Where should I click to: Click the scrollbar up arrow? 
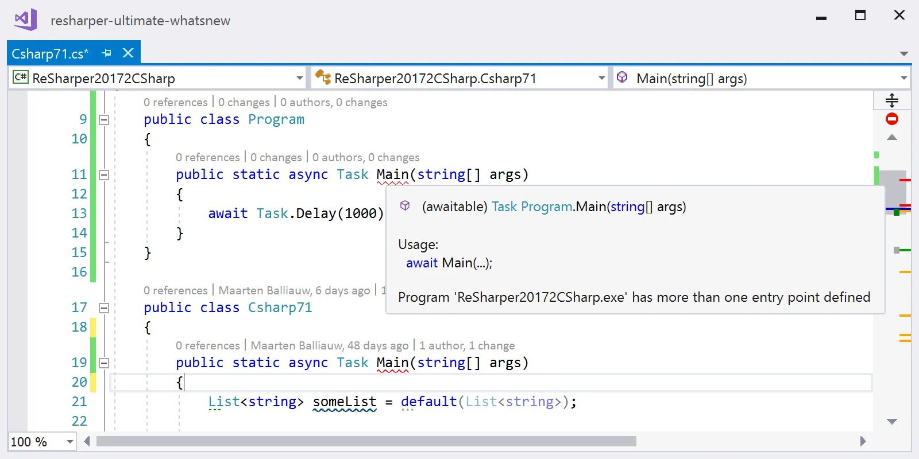(892, 138)
